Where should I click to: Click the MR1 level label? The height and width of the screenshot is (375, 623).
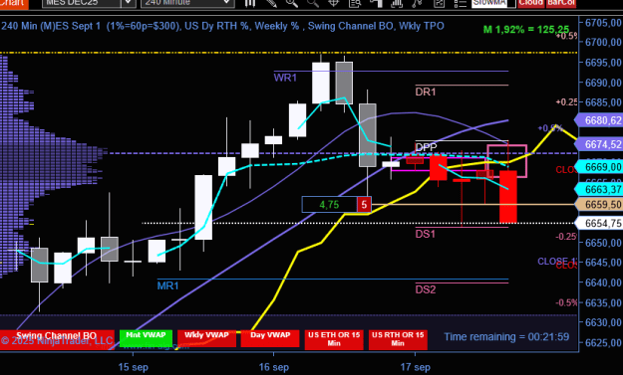click(168, 285)
